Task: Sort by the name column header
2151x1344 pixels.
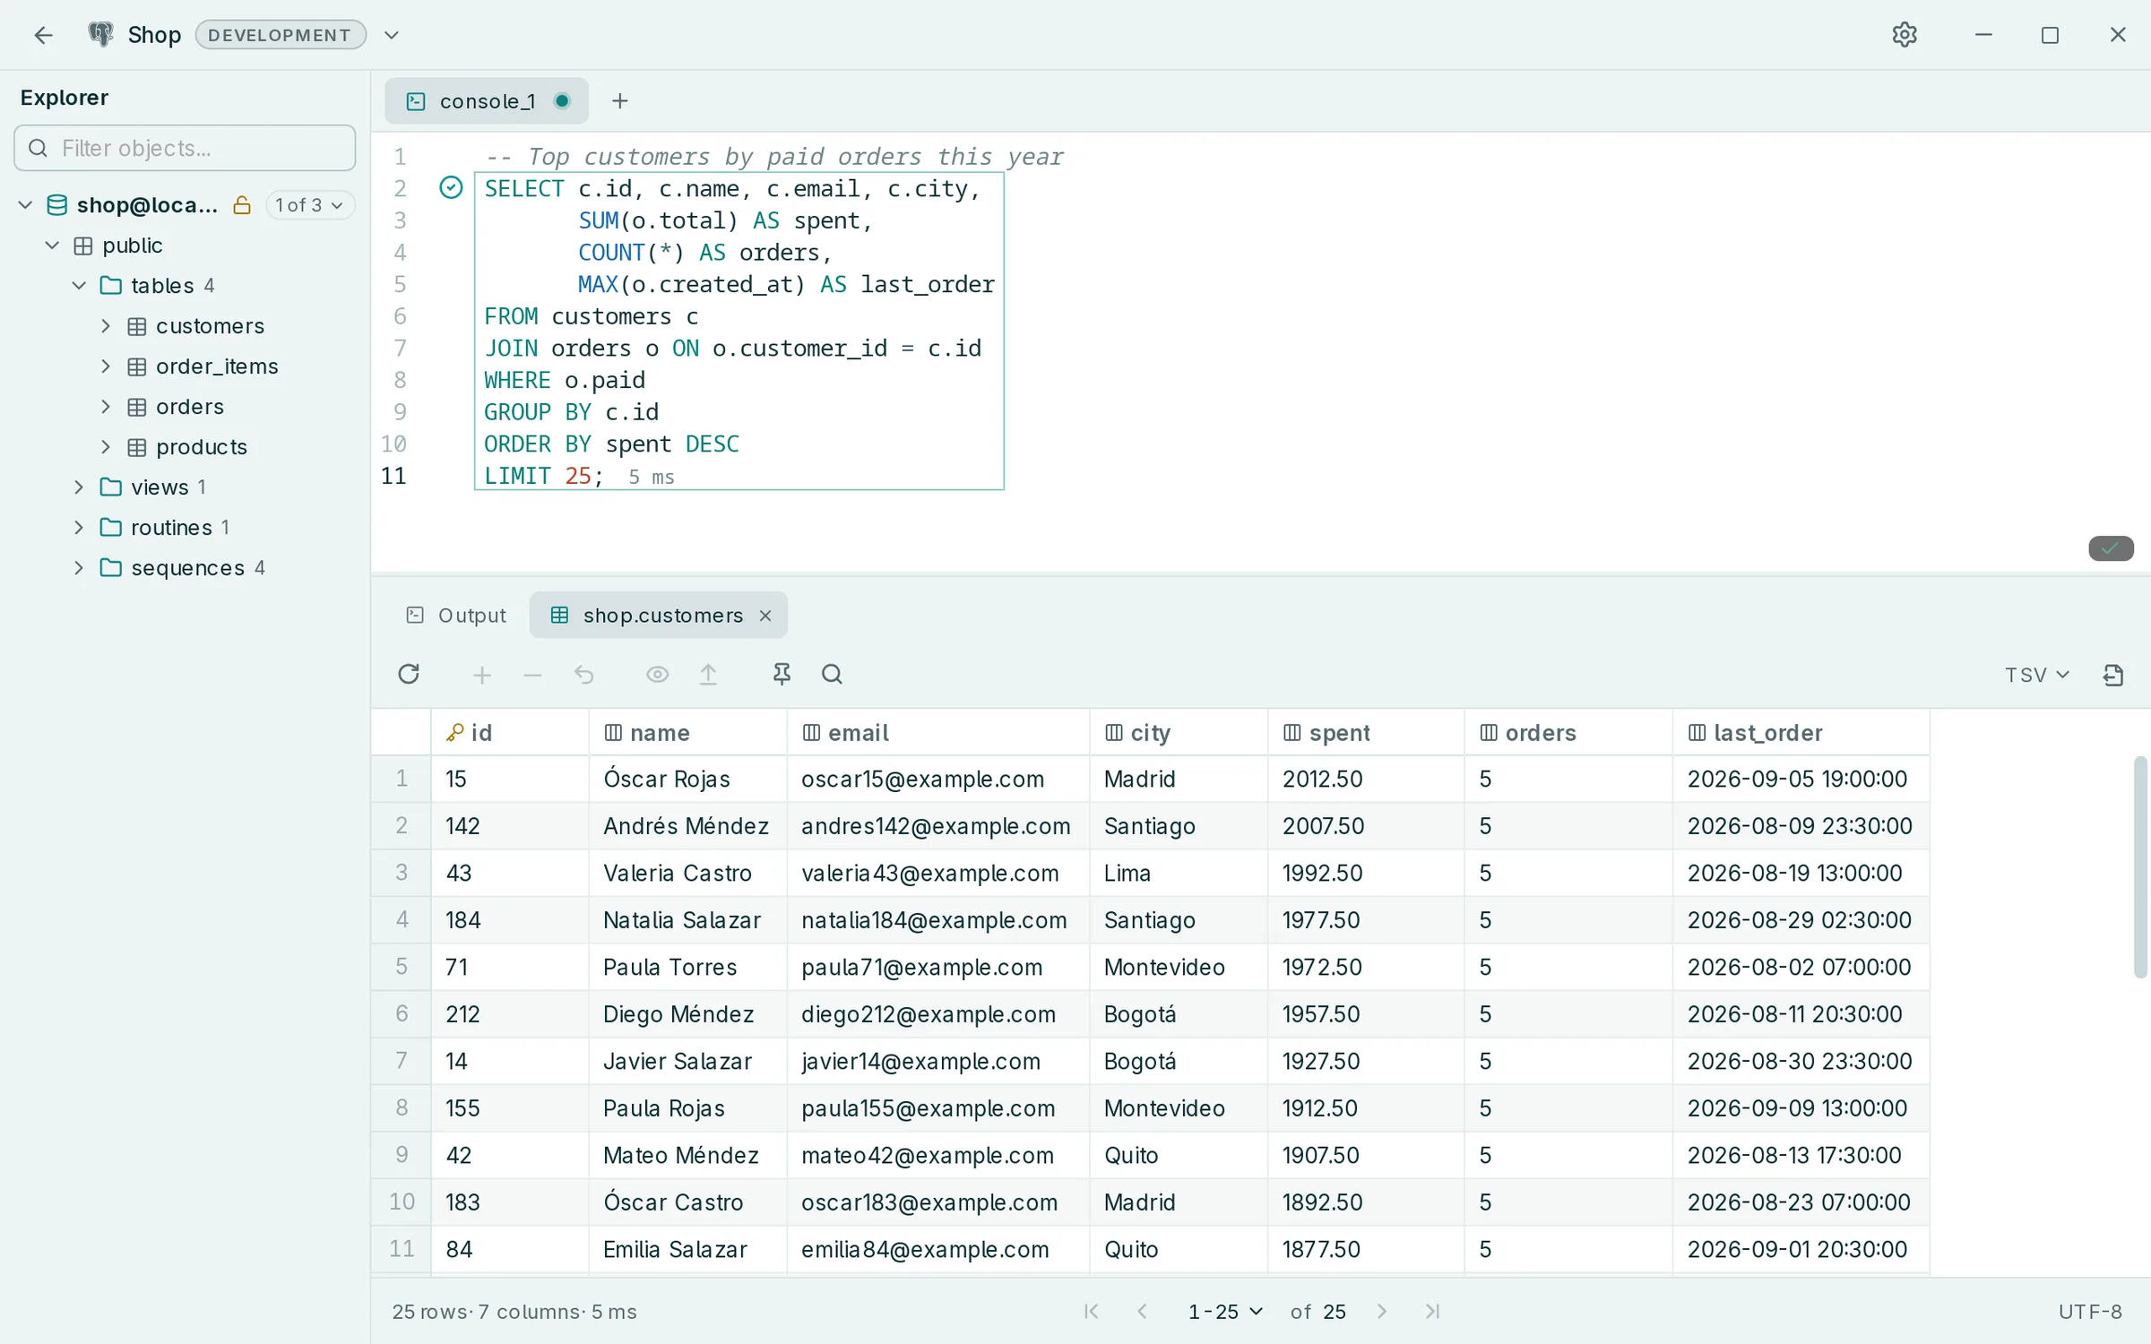Action: [x=688, y=733]
